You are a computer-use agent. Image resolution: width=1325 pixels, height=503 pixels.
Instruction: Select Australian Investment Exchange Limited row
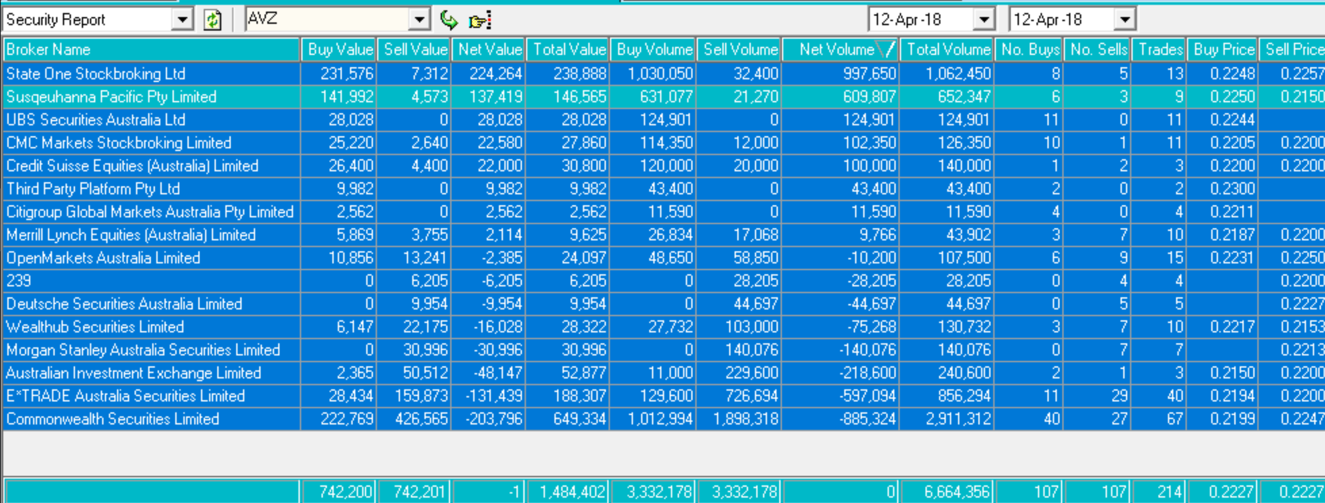[x=664, y=373]
